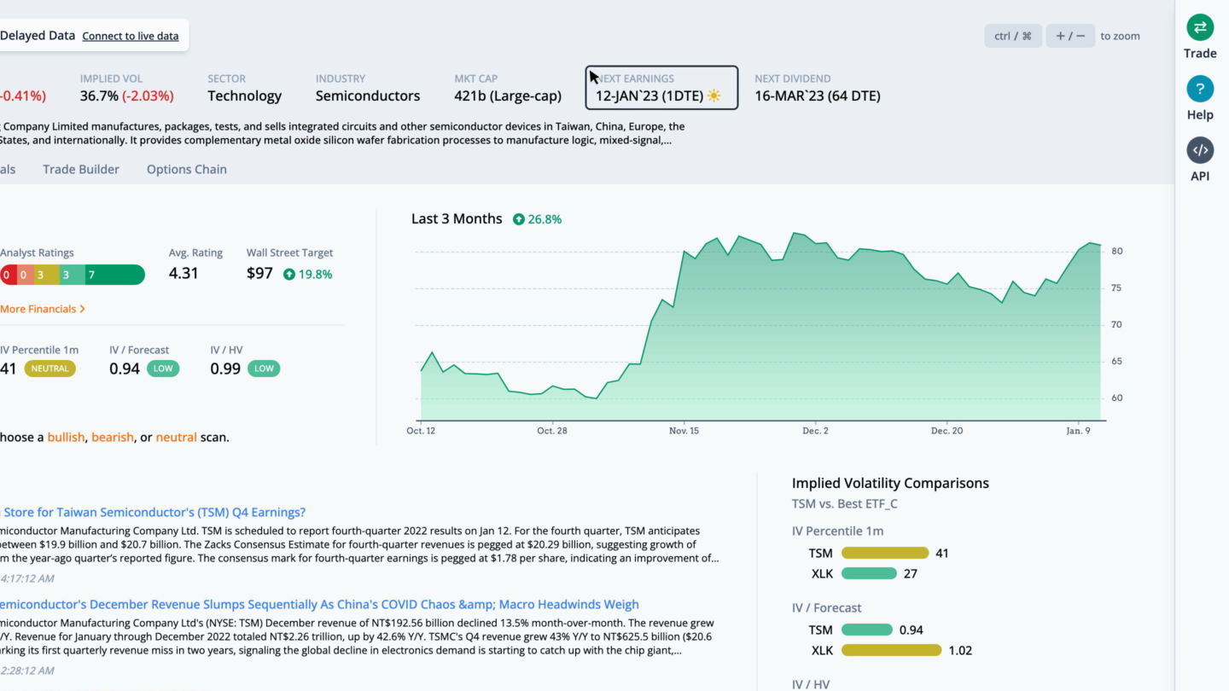Click the green 7 analyst ratings segment

[x=114, y=275]
